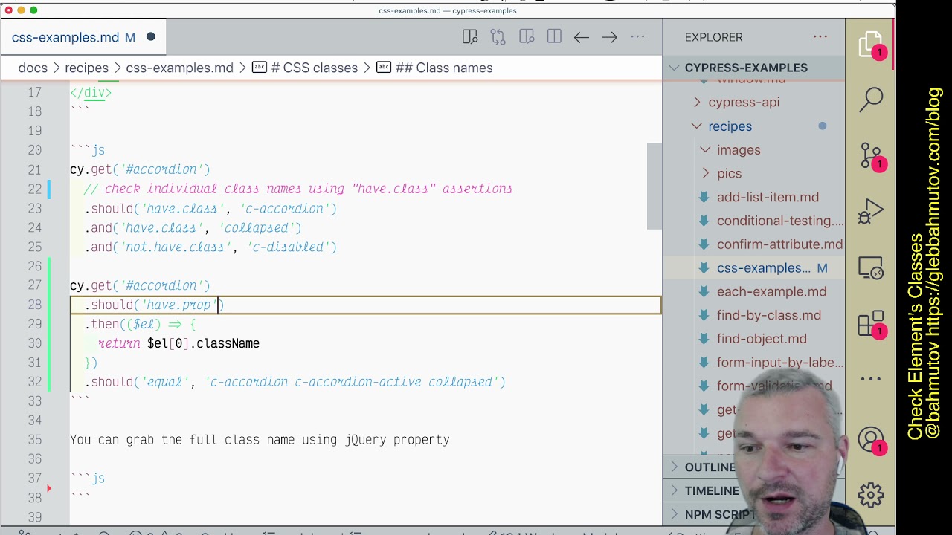Screen dimensions: 952x535
Task: Open add-list-item.md in the explorer
Action: (768, 197)
